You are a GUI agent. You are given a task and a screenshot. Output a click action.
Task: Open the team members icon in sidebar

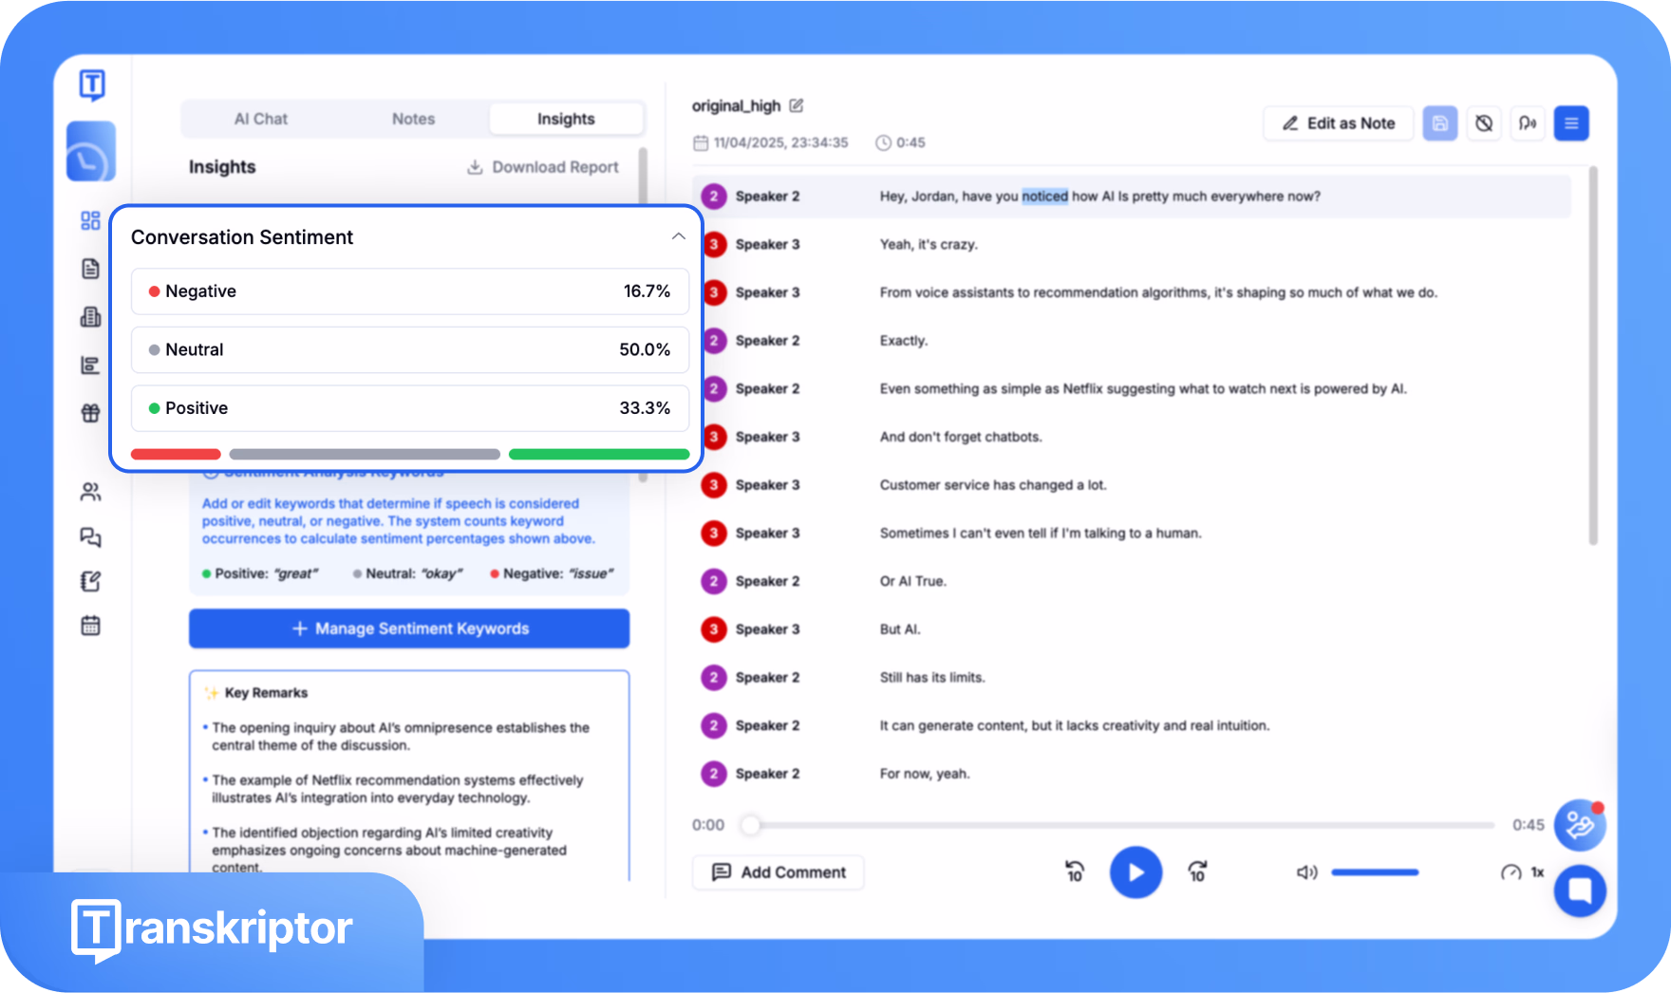tap(90, 492)
